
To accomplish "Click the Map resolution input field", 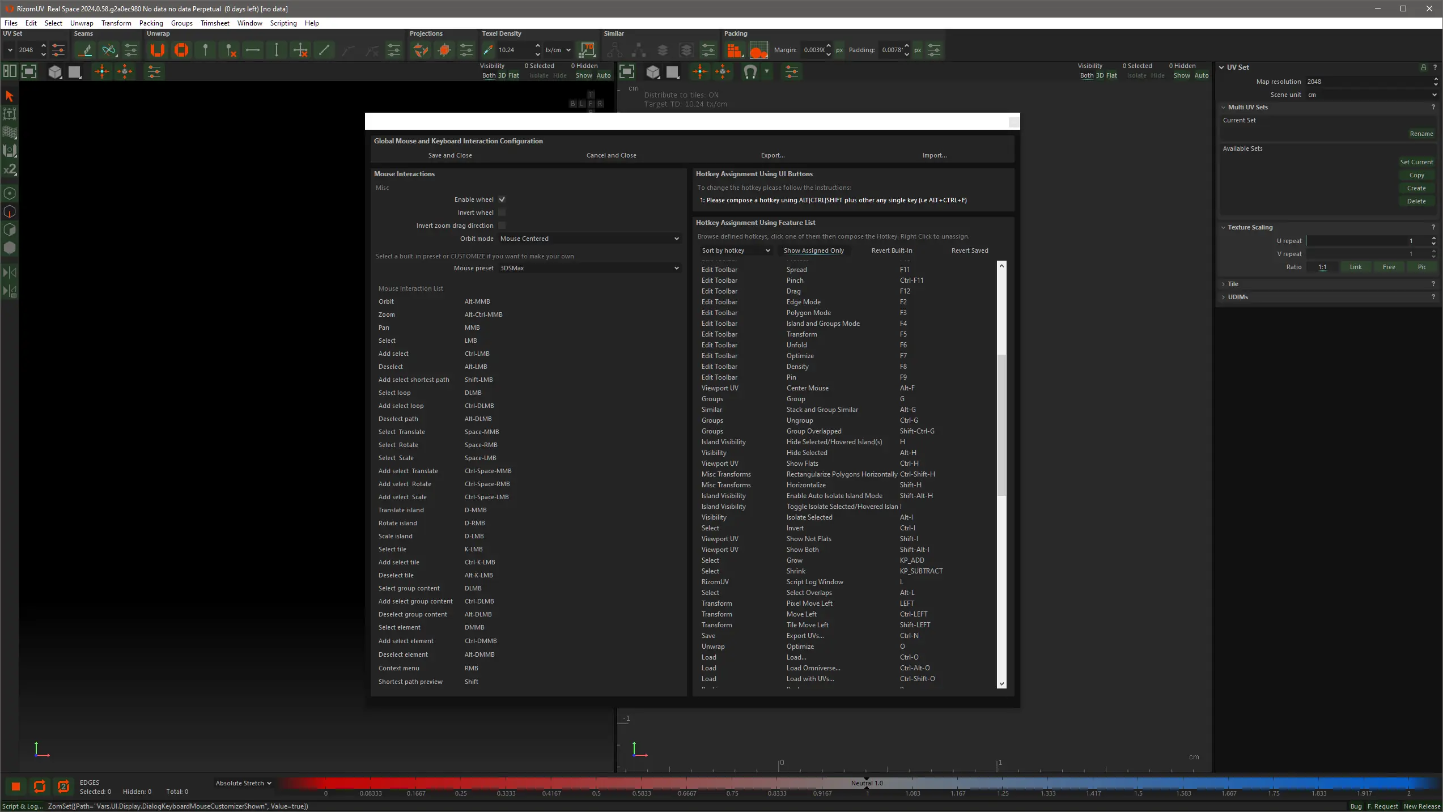I will click(x=1366, y=82).
